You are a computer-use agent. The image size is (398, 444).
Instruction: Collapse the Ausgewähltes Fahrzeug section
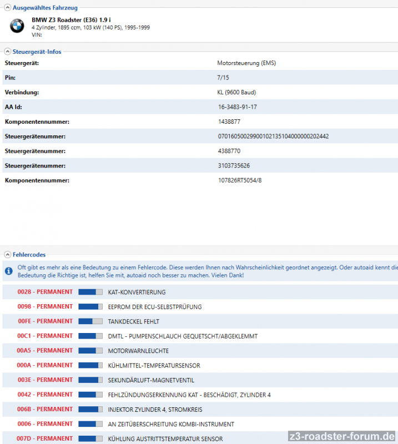8,8
